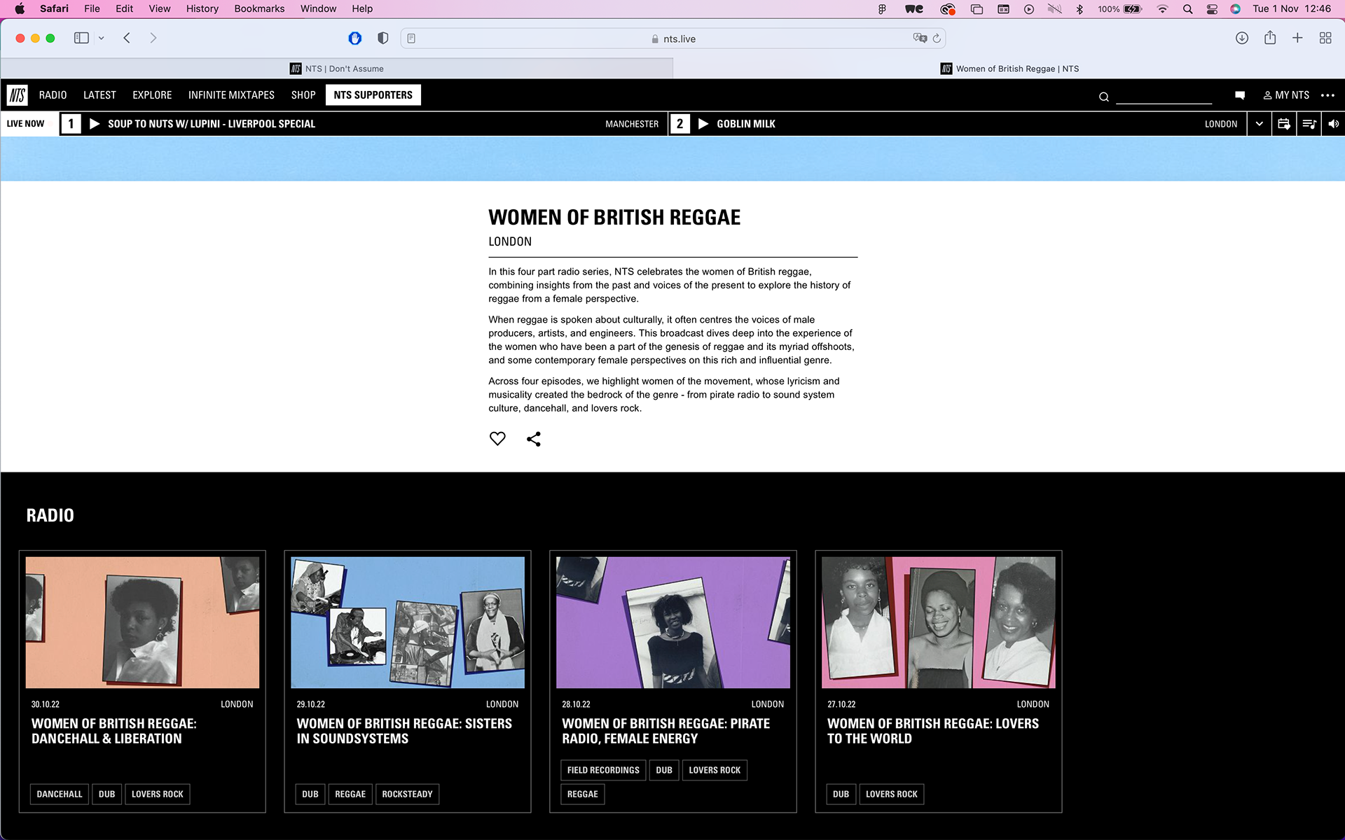Open Safari downloads icon
The height and width of the screenshot is (840, 1345).
(1242, 38)
